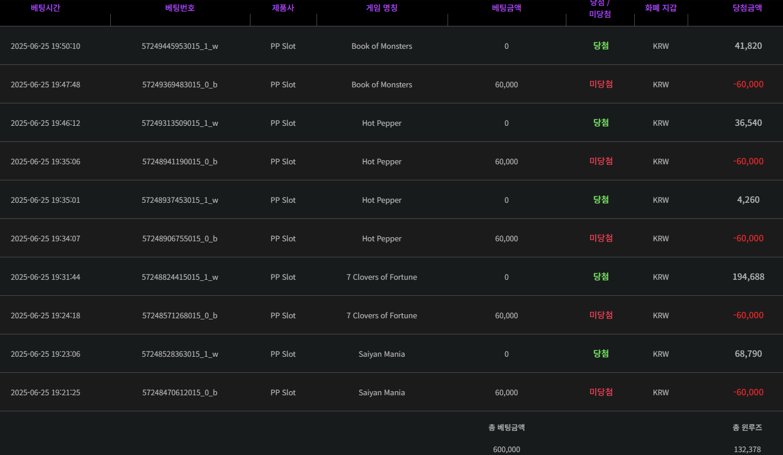Click PP Slot in 19:23:06 row
The height and width of the screenshot is (455, 783).
[283, 354]
